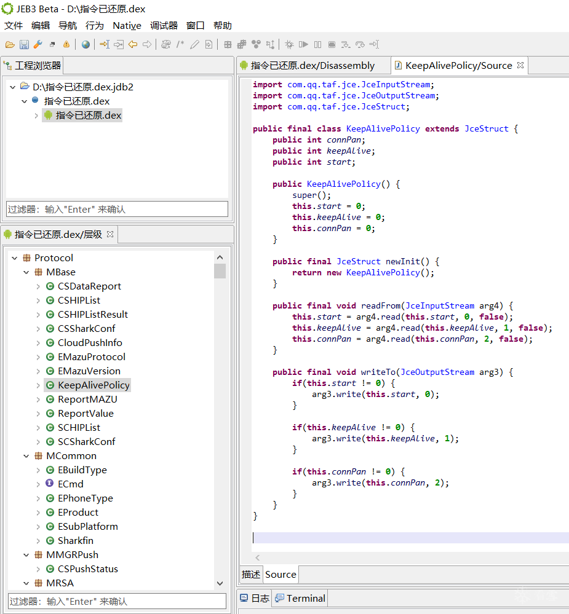Open the Native menu
The image size is (569, 614).
[127, 25]
